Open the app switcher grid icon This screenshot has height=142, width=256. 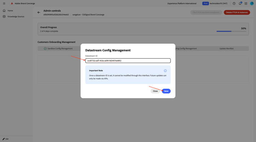tap(246, 3)
